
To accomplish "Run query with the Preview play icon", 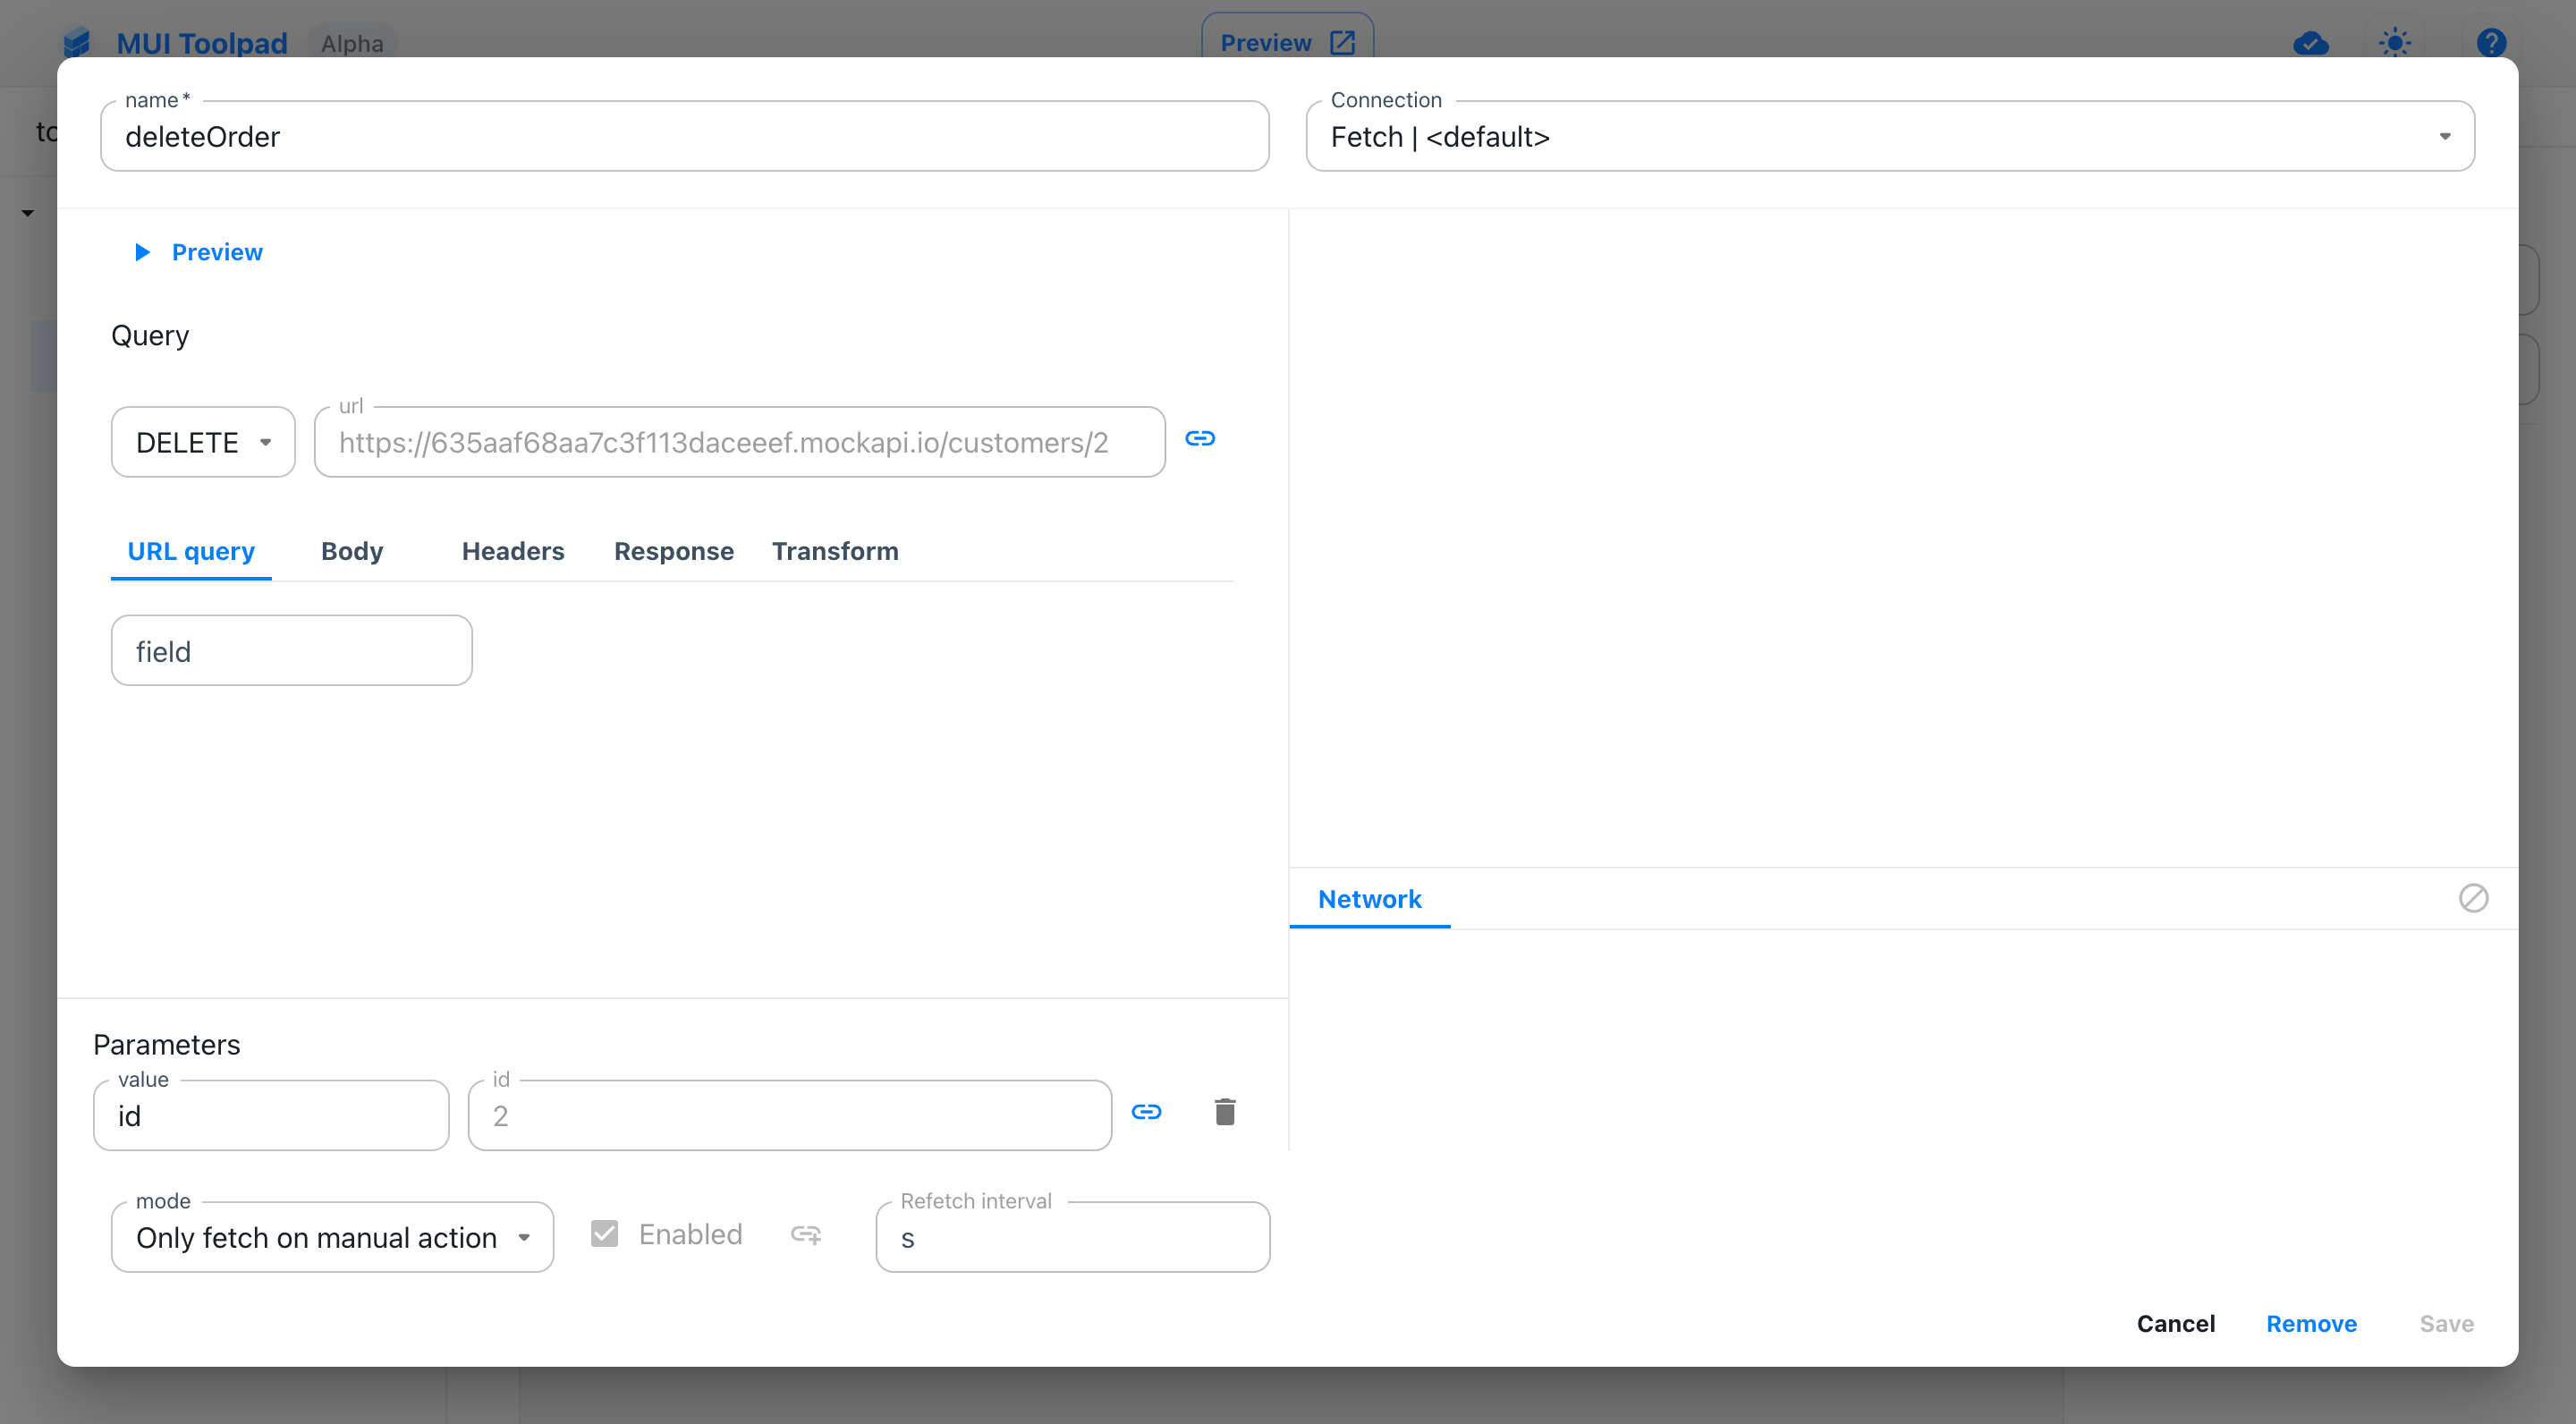I will pos(143,252).
